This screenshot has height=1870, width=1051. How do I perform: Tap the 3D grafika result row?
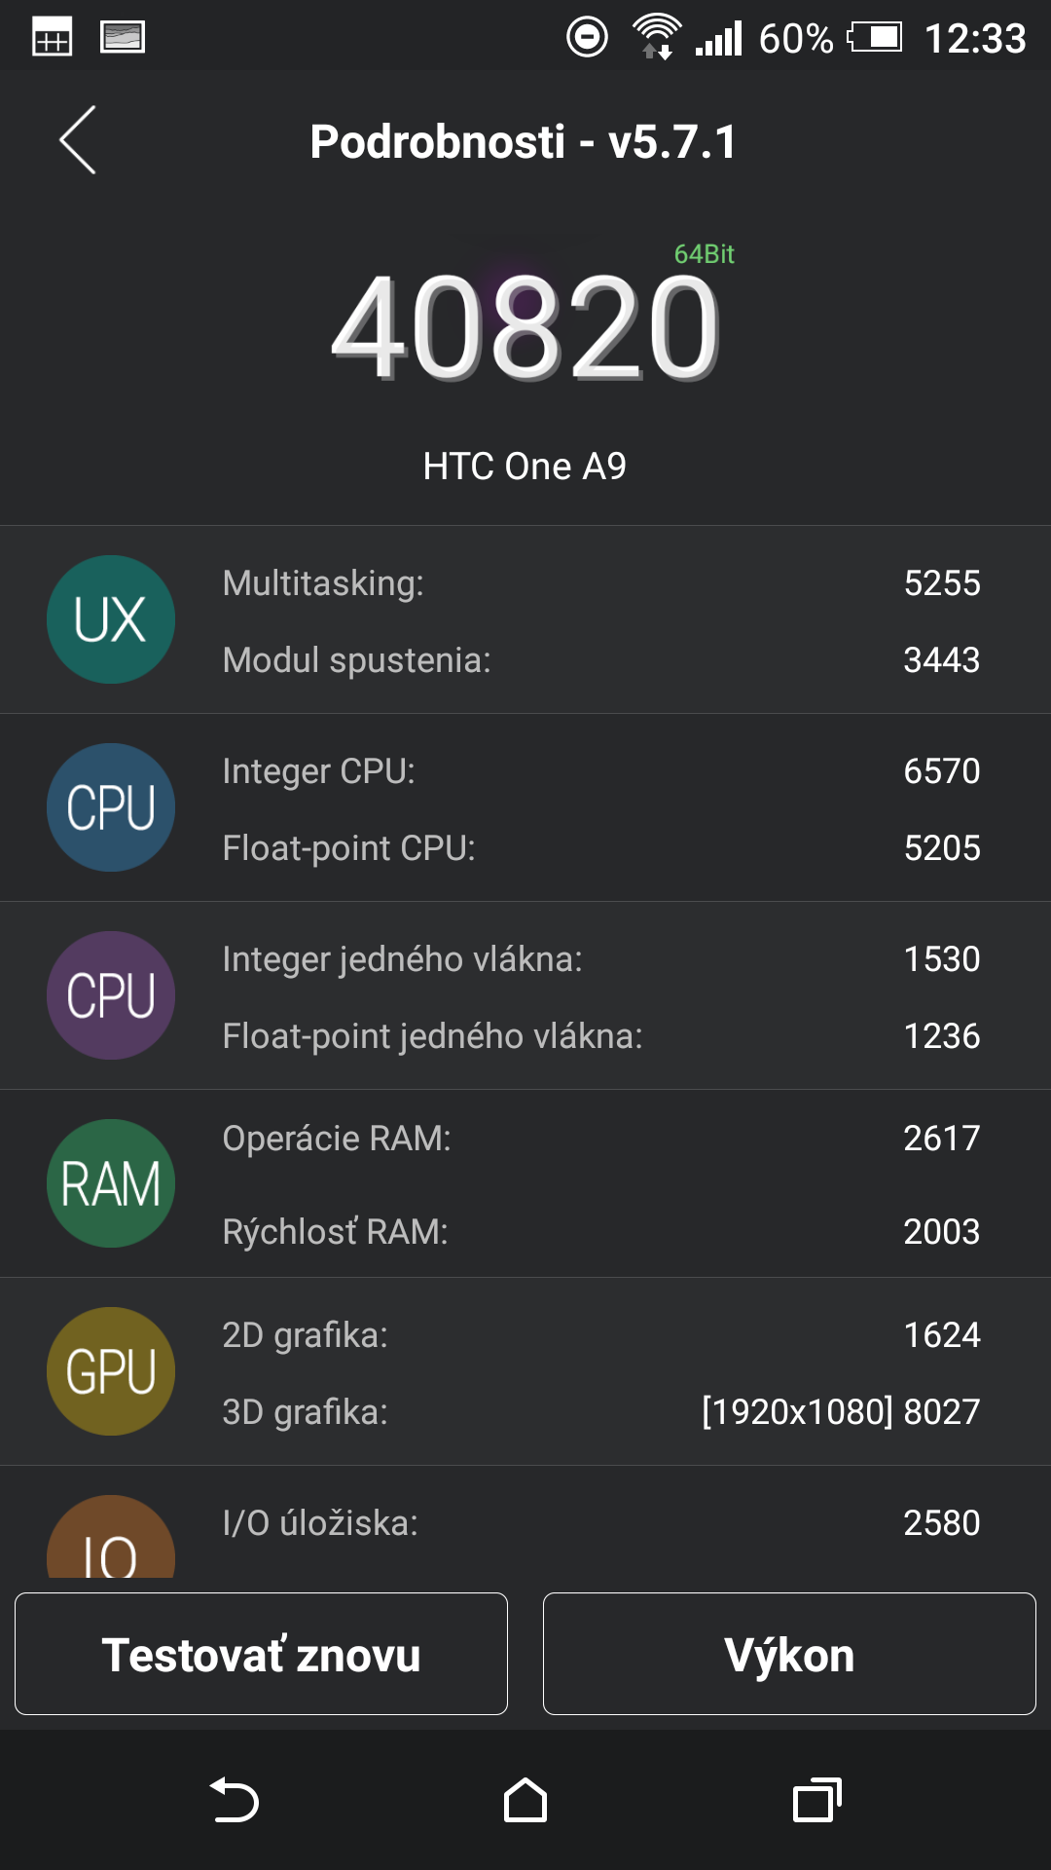601,1411
